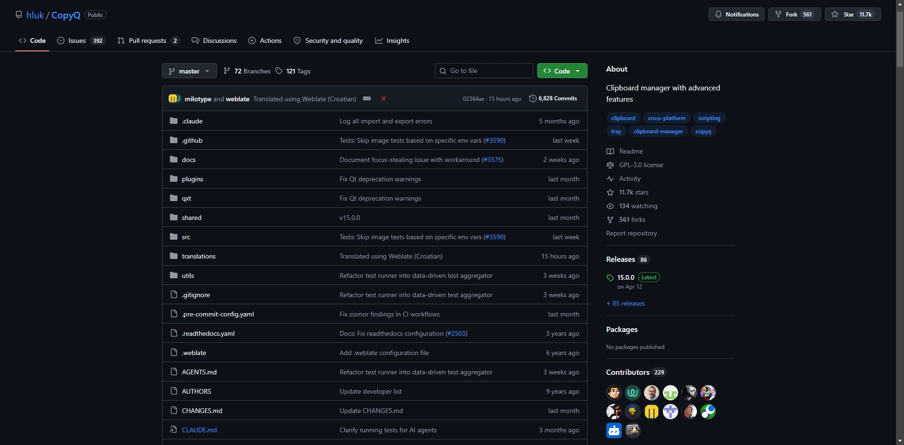Open the Security and quality tab
The height and width of the screenshot is (445, 904).
point(328,40)
